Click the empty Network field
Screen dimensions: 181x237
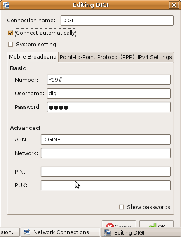(106, 153)
